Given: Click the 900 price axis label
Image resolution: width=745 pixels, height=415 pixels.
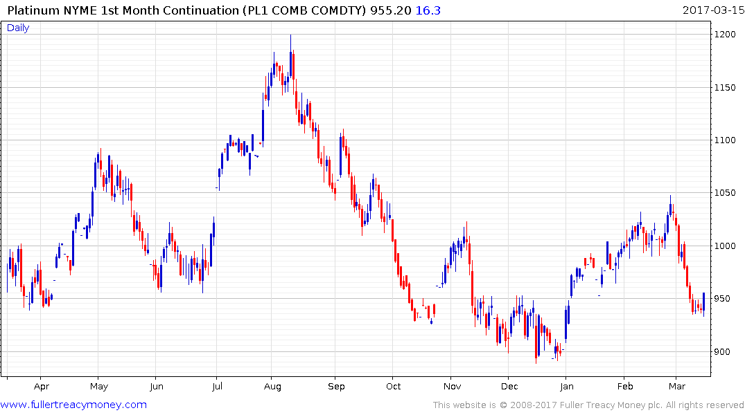Looking at the screenshot, I should point(722,351).
